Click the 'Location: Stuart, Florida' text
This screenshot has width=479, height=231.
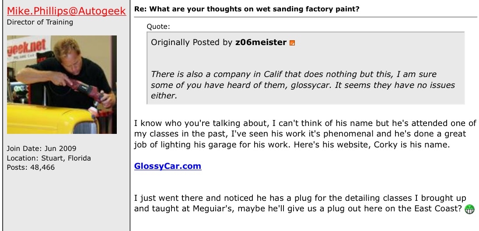point(49,158)
